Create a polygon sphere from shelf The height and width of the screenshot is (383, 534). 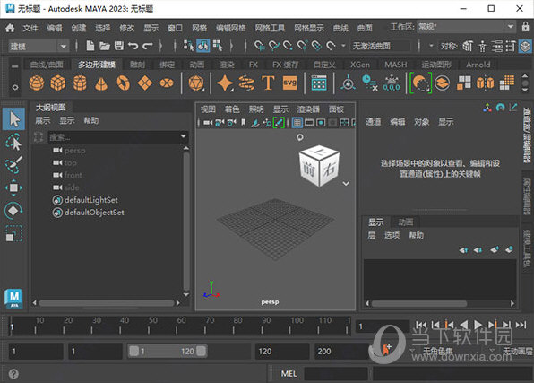coord(37,83)
